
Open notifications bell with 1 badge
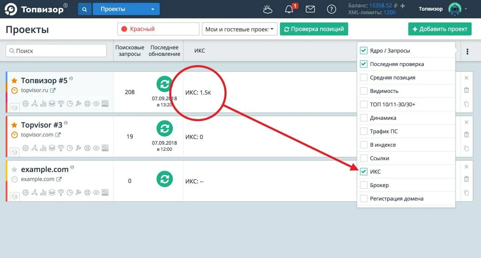click(x=289, y=9)
